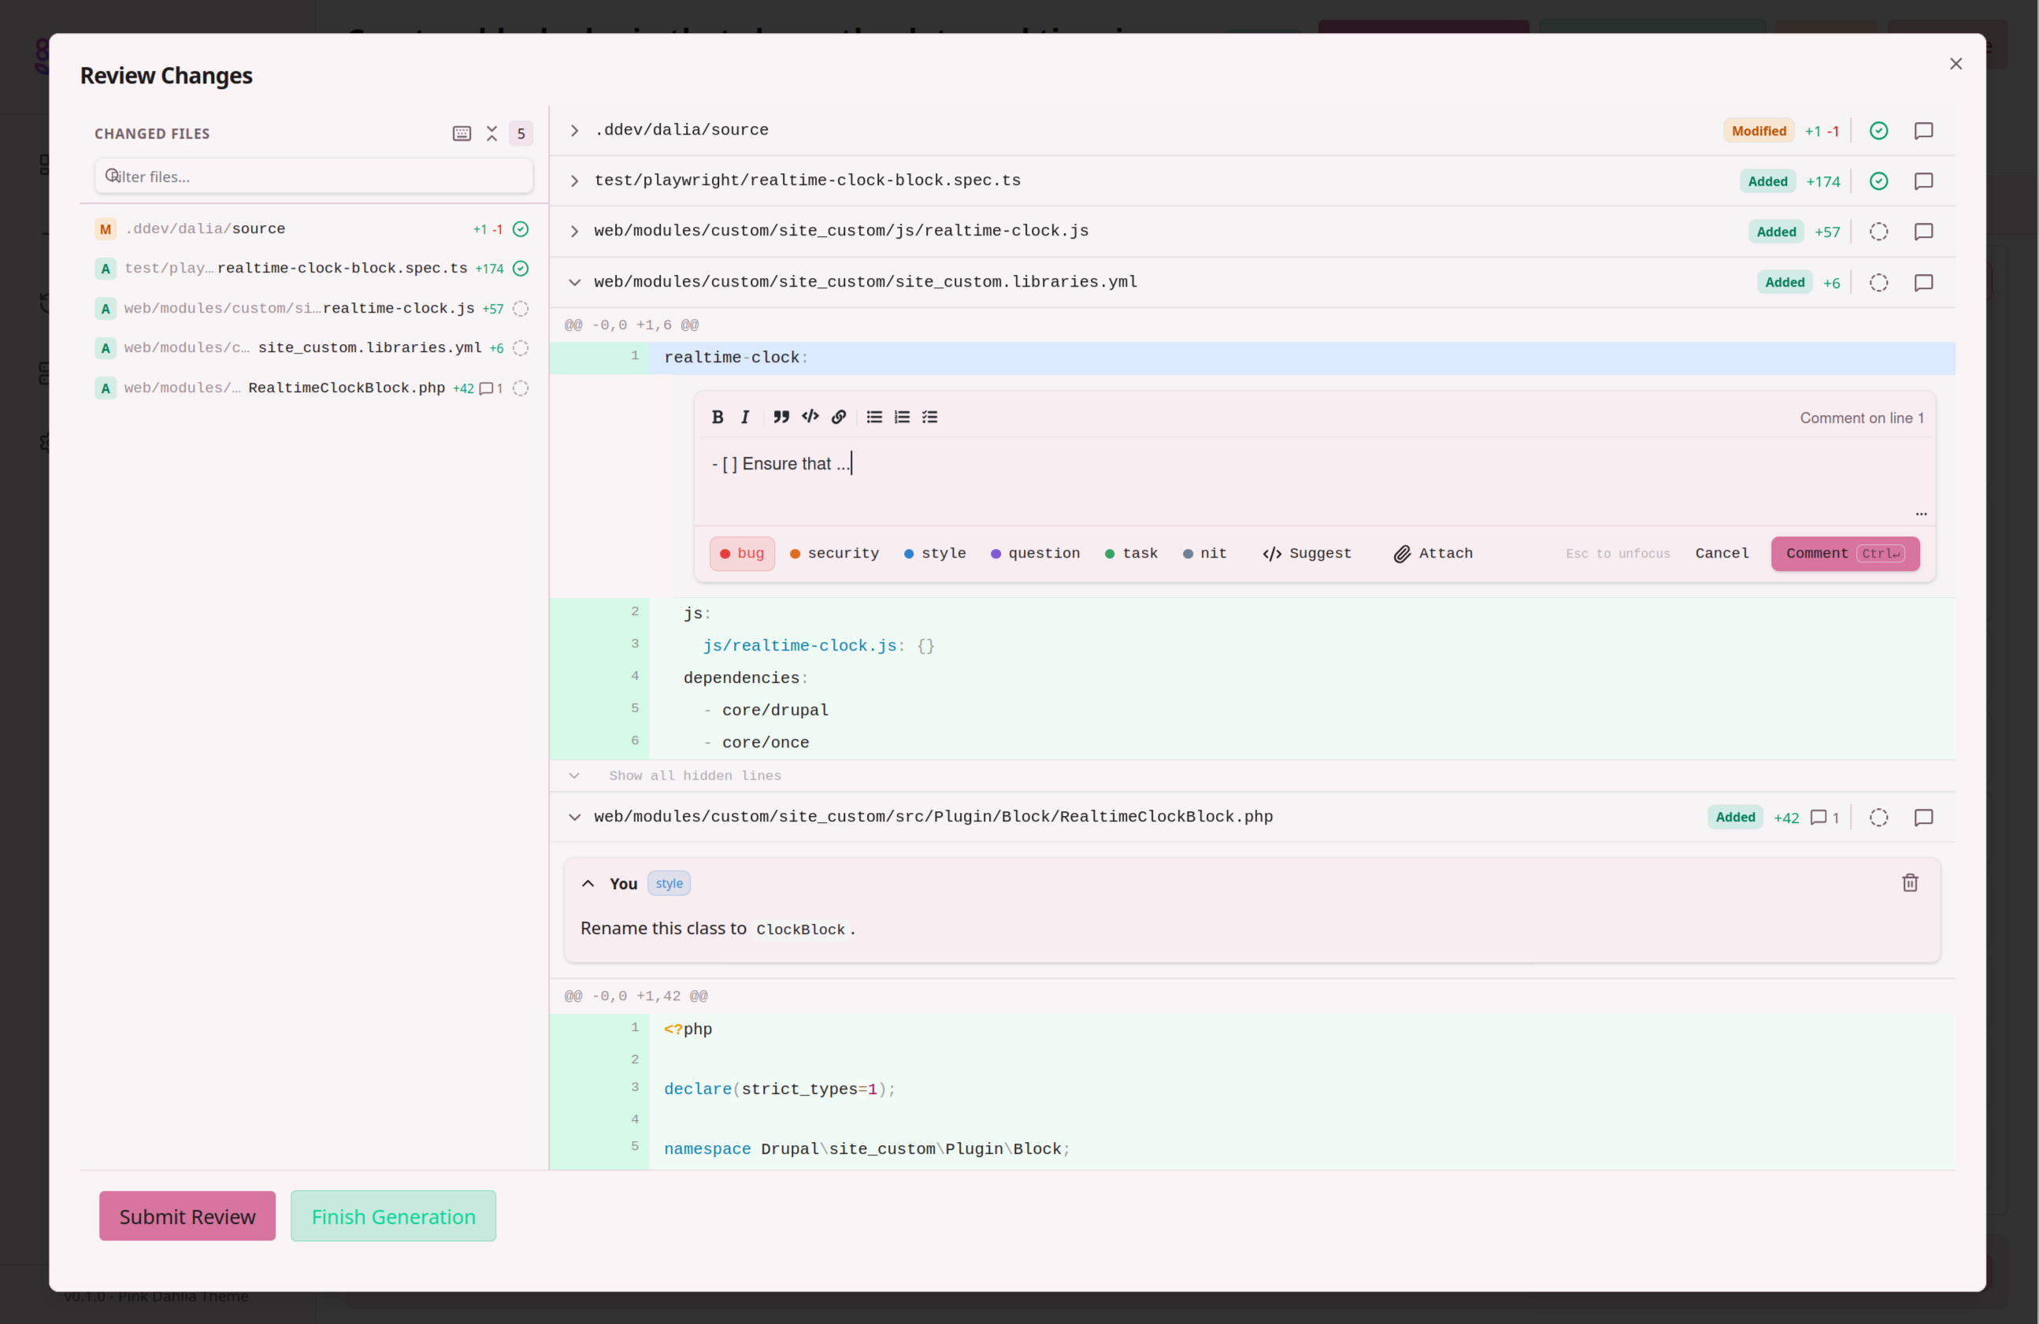Insert a task checklist in comment
Viewport: 2039px width, 1324px height.
pyautogui.click(x=929, y=417)
